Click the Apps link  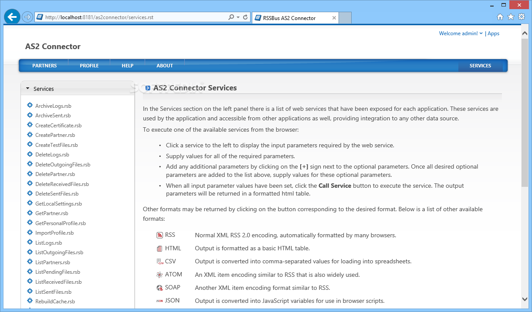tap(493, 33)
